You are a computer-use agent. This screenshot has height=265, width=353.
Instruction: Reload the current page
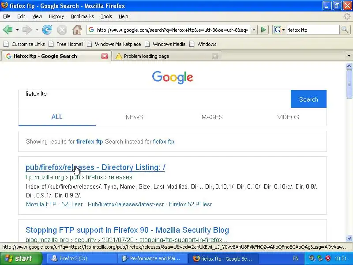click(x=47, y=30)
